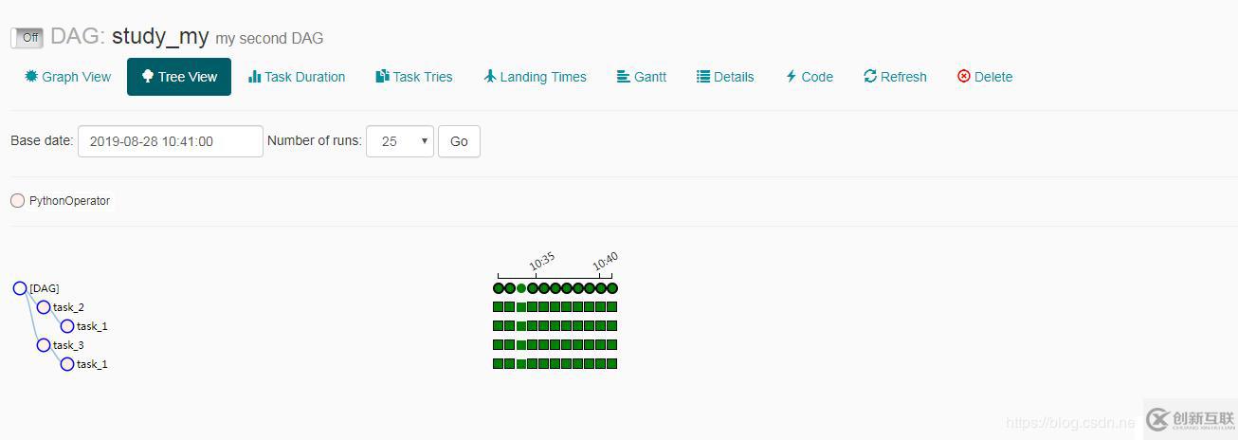Focus the Base date input field
This screenshot has width=1238, height=440.
[171, 141]
